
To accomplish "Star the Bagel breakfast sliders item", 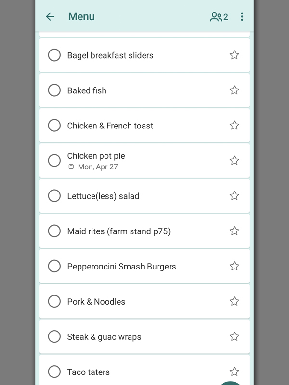I will click(x=234, y=55).
